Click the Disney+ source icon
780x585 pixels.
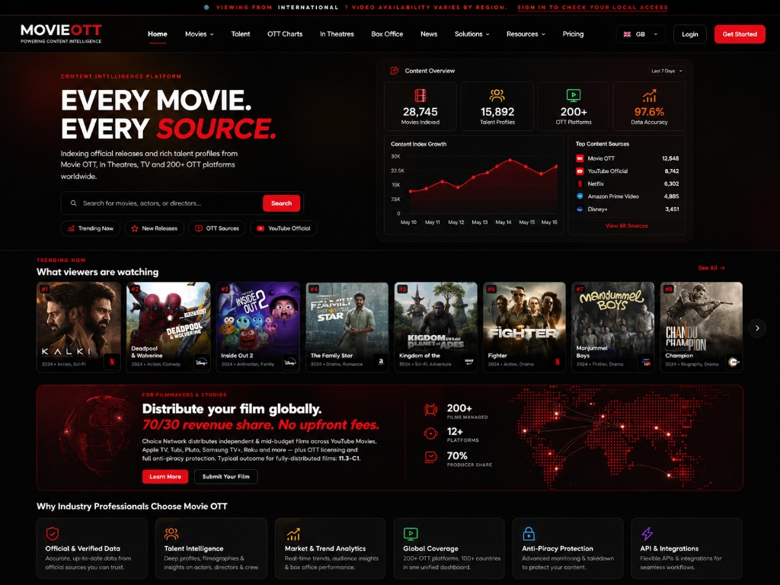pos(580,209)
